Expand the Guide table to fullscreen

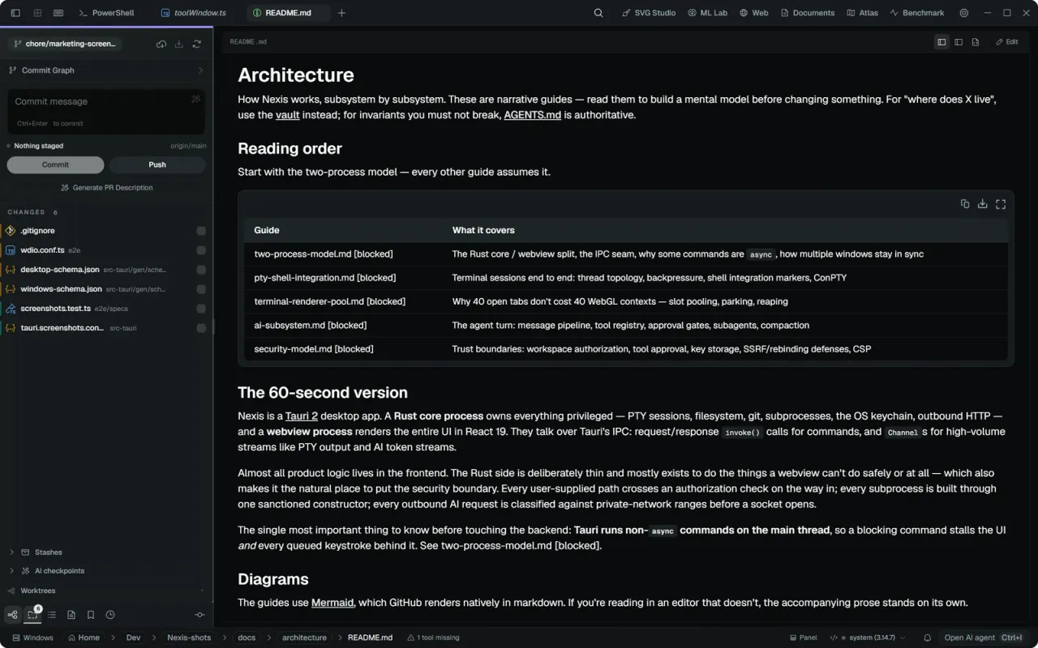pyautogui.click(x=1001, y=204)
